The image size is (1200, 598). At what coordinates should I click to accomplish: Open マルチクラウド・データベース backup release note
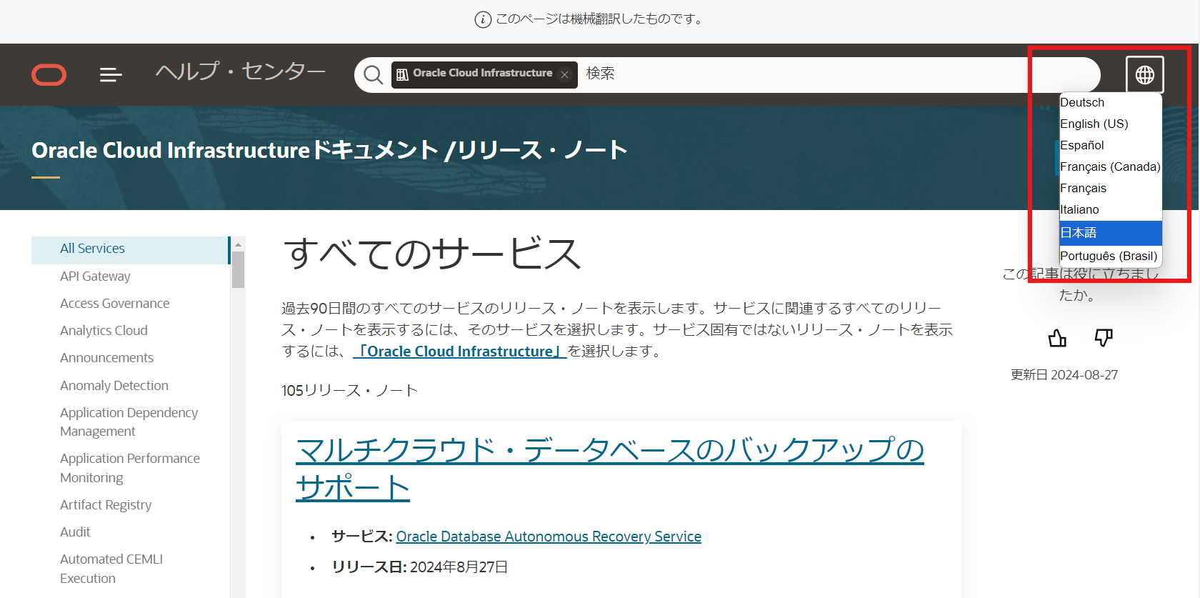tap(609, 469)
